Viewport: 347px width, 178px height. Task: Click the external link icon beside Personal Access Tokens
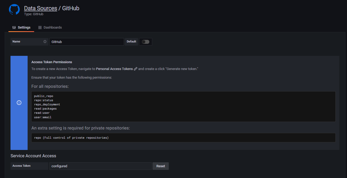click(x=136, y=69)
